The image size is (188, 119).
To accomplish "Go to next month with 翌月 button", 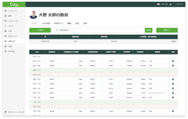I will (x=167, y=30).
